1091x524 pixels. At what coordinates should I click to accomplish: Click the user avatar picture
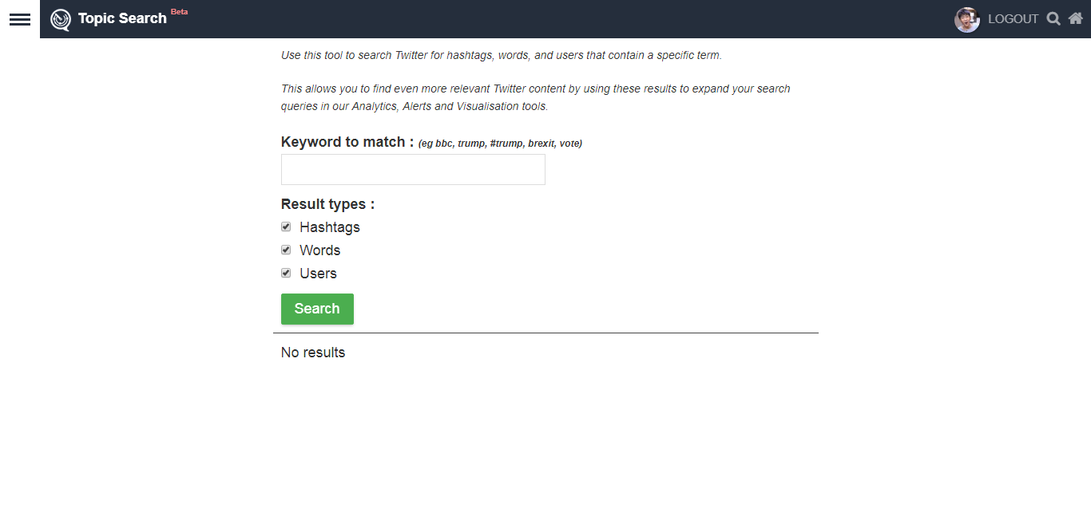click(x=967, y=19)
